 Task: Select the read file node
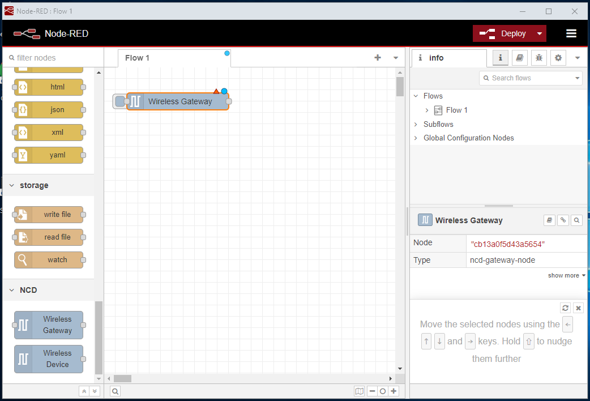(x=49, y=237)
